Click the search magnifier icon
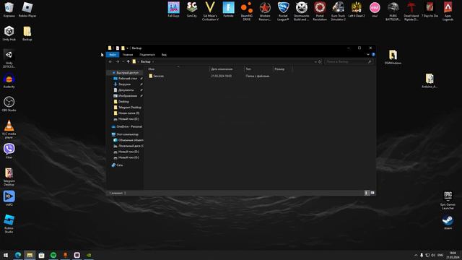The image size is (462, 260). 370,61
